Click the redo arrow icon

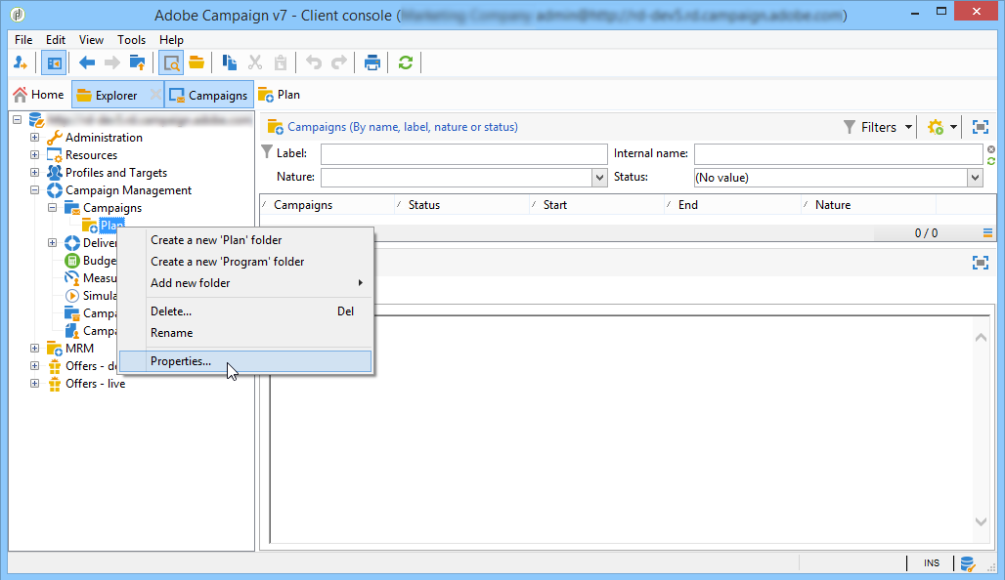click(338, 62)
